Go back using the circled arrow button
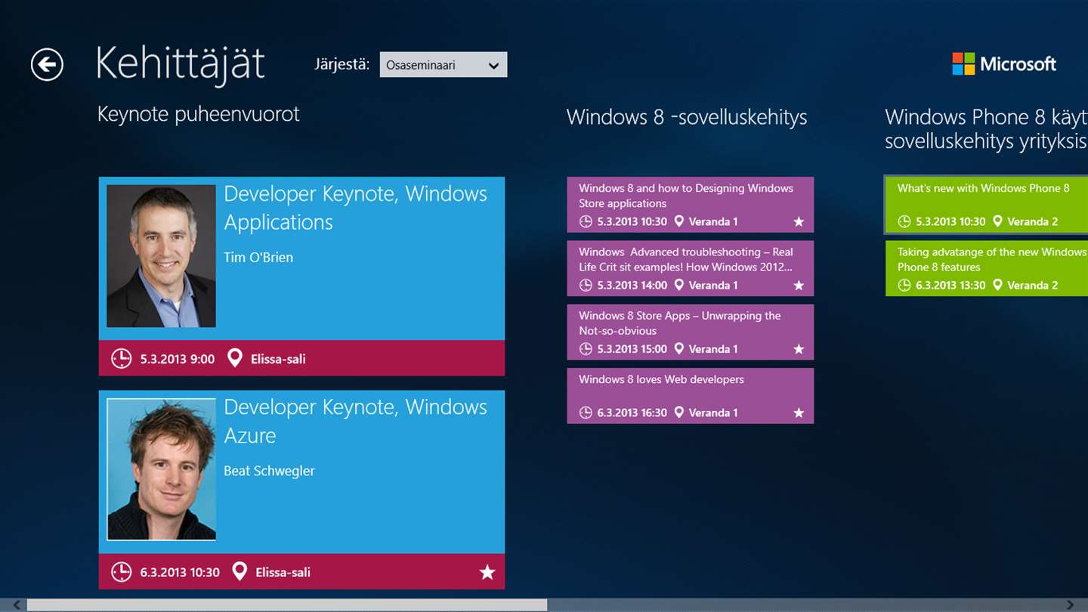 pos(47,64)
